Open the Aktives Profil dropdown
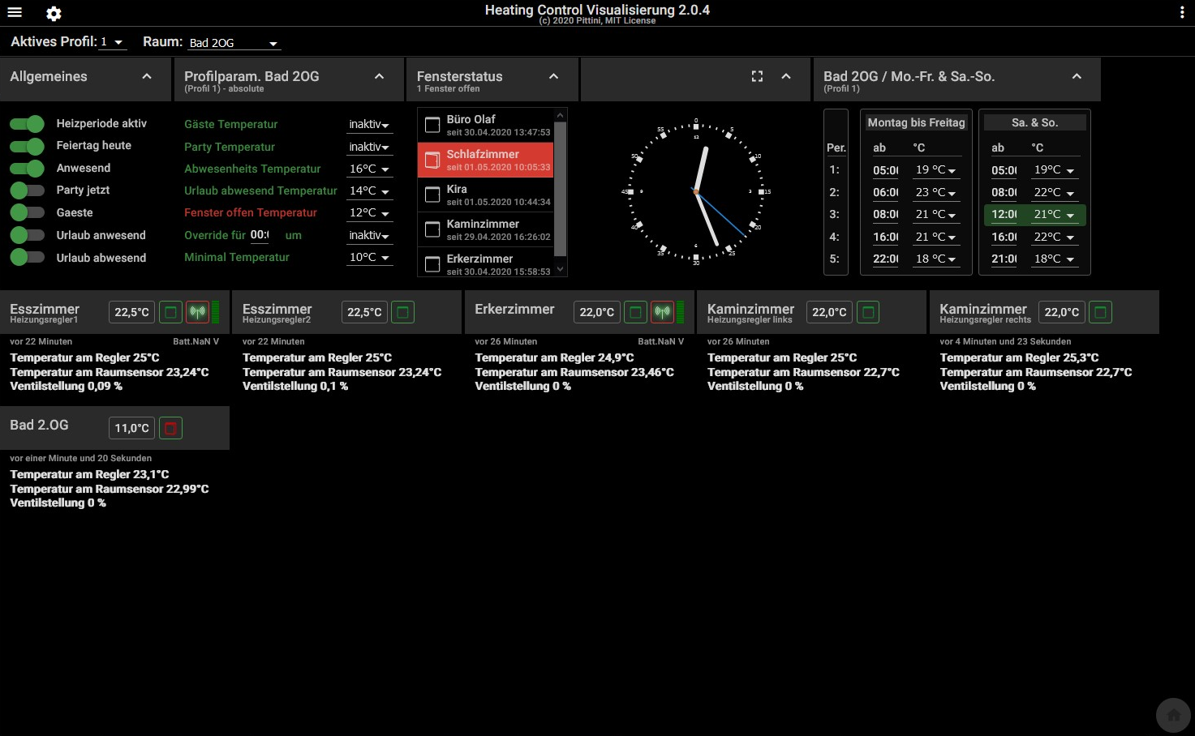 (x=113, y=42)
